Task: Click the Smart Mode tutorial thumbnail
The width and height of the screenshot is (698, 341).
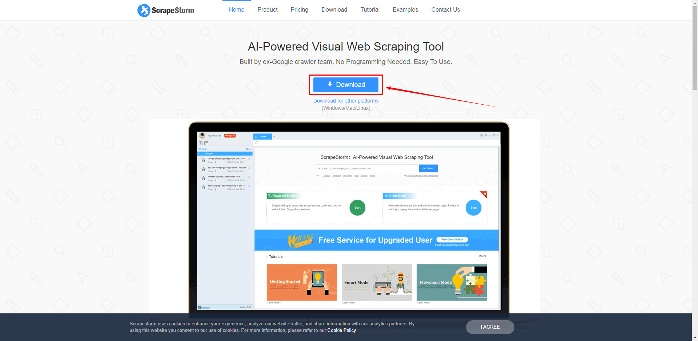Action: 377,282
